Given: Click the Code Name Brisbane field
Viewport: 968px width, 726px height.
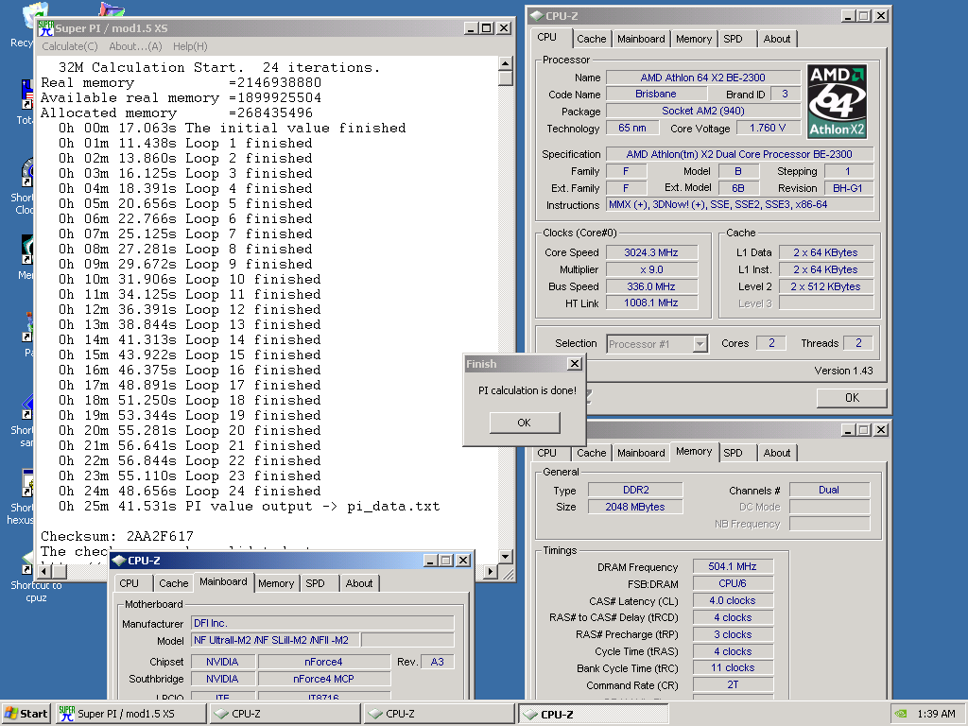Looking at the screenshot, I should click(656, 94).
